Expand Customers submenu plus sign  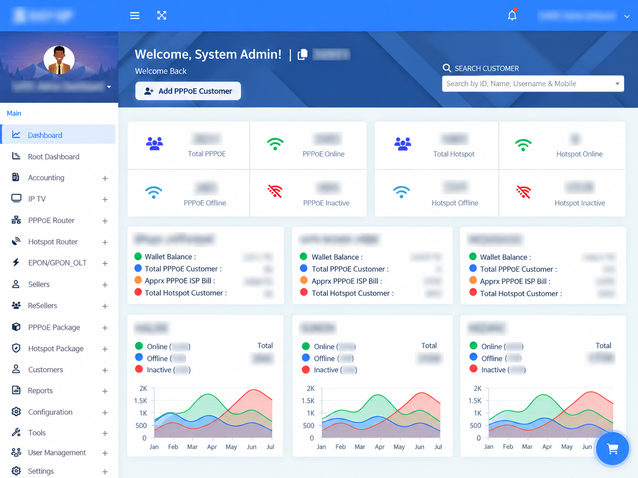click(x=105, y=370)
